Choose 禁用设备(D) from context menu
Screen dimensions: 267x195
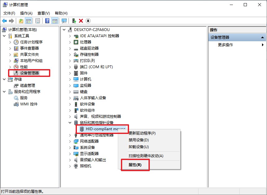pos(139,140)
